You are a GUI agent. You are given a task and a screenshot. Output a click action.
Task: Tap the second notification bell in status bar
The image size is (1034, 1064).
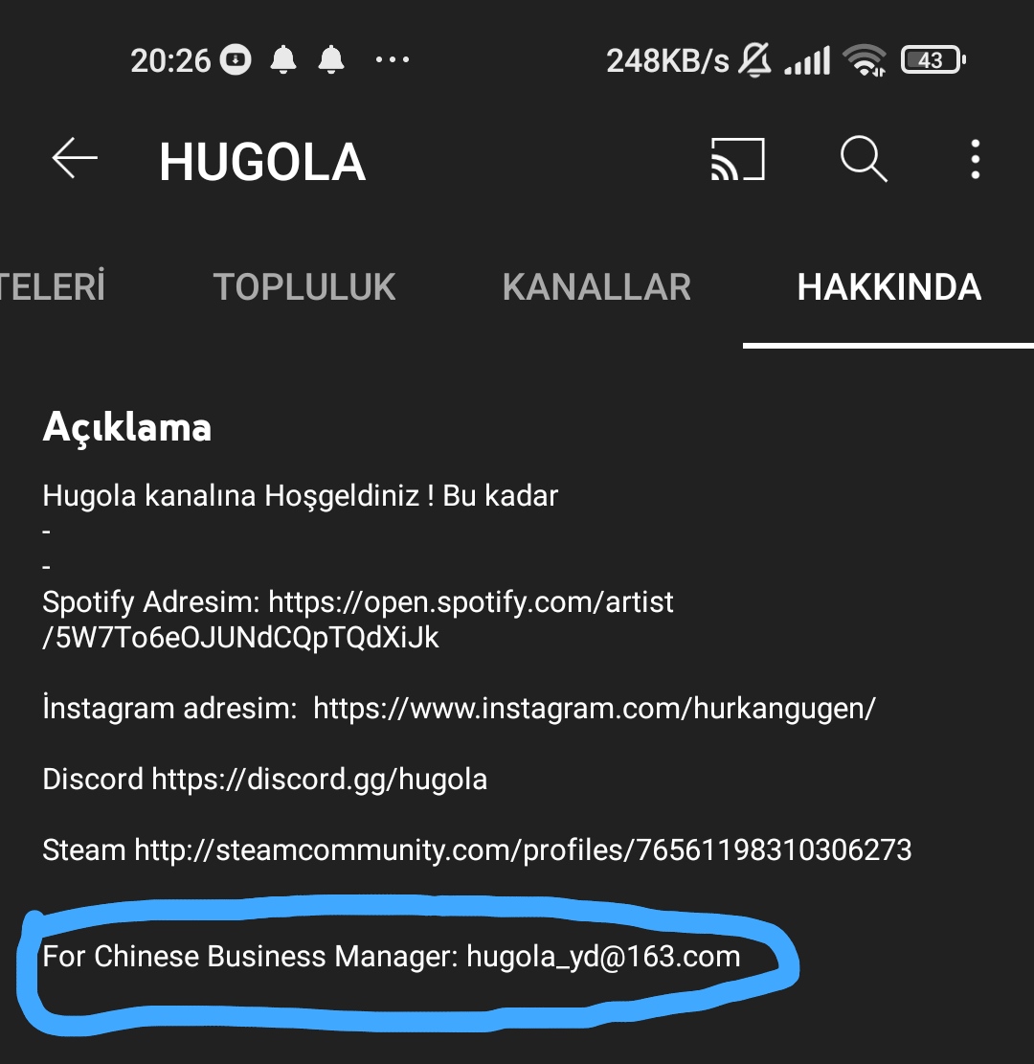[331, 59]
